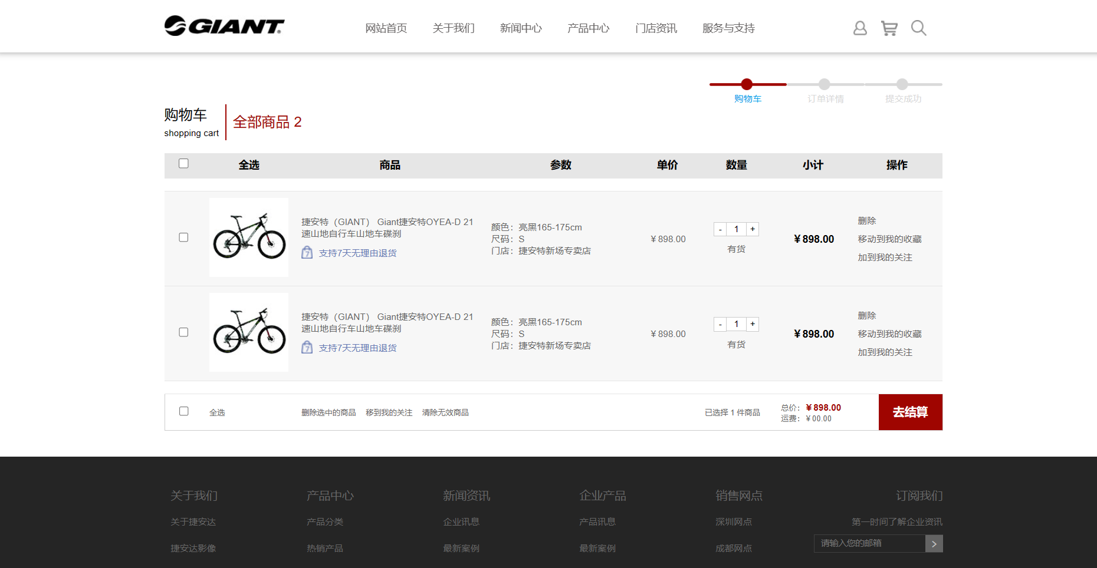1097x568 pixels.
Task: Open 最新案例 under 新闻资讯 footer
Action: point(461,549)
